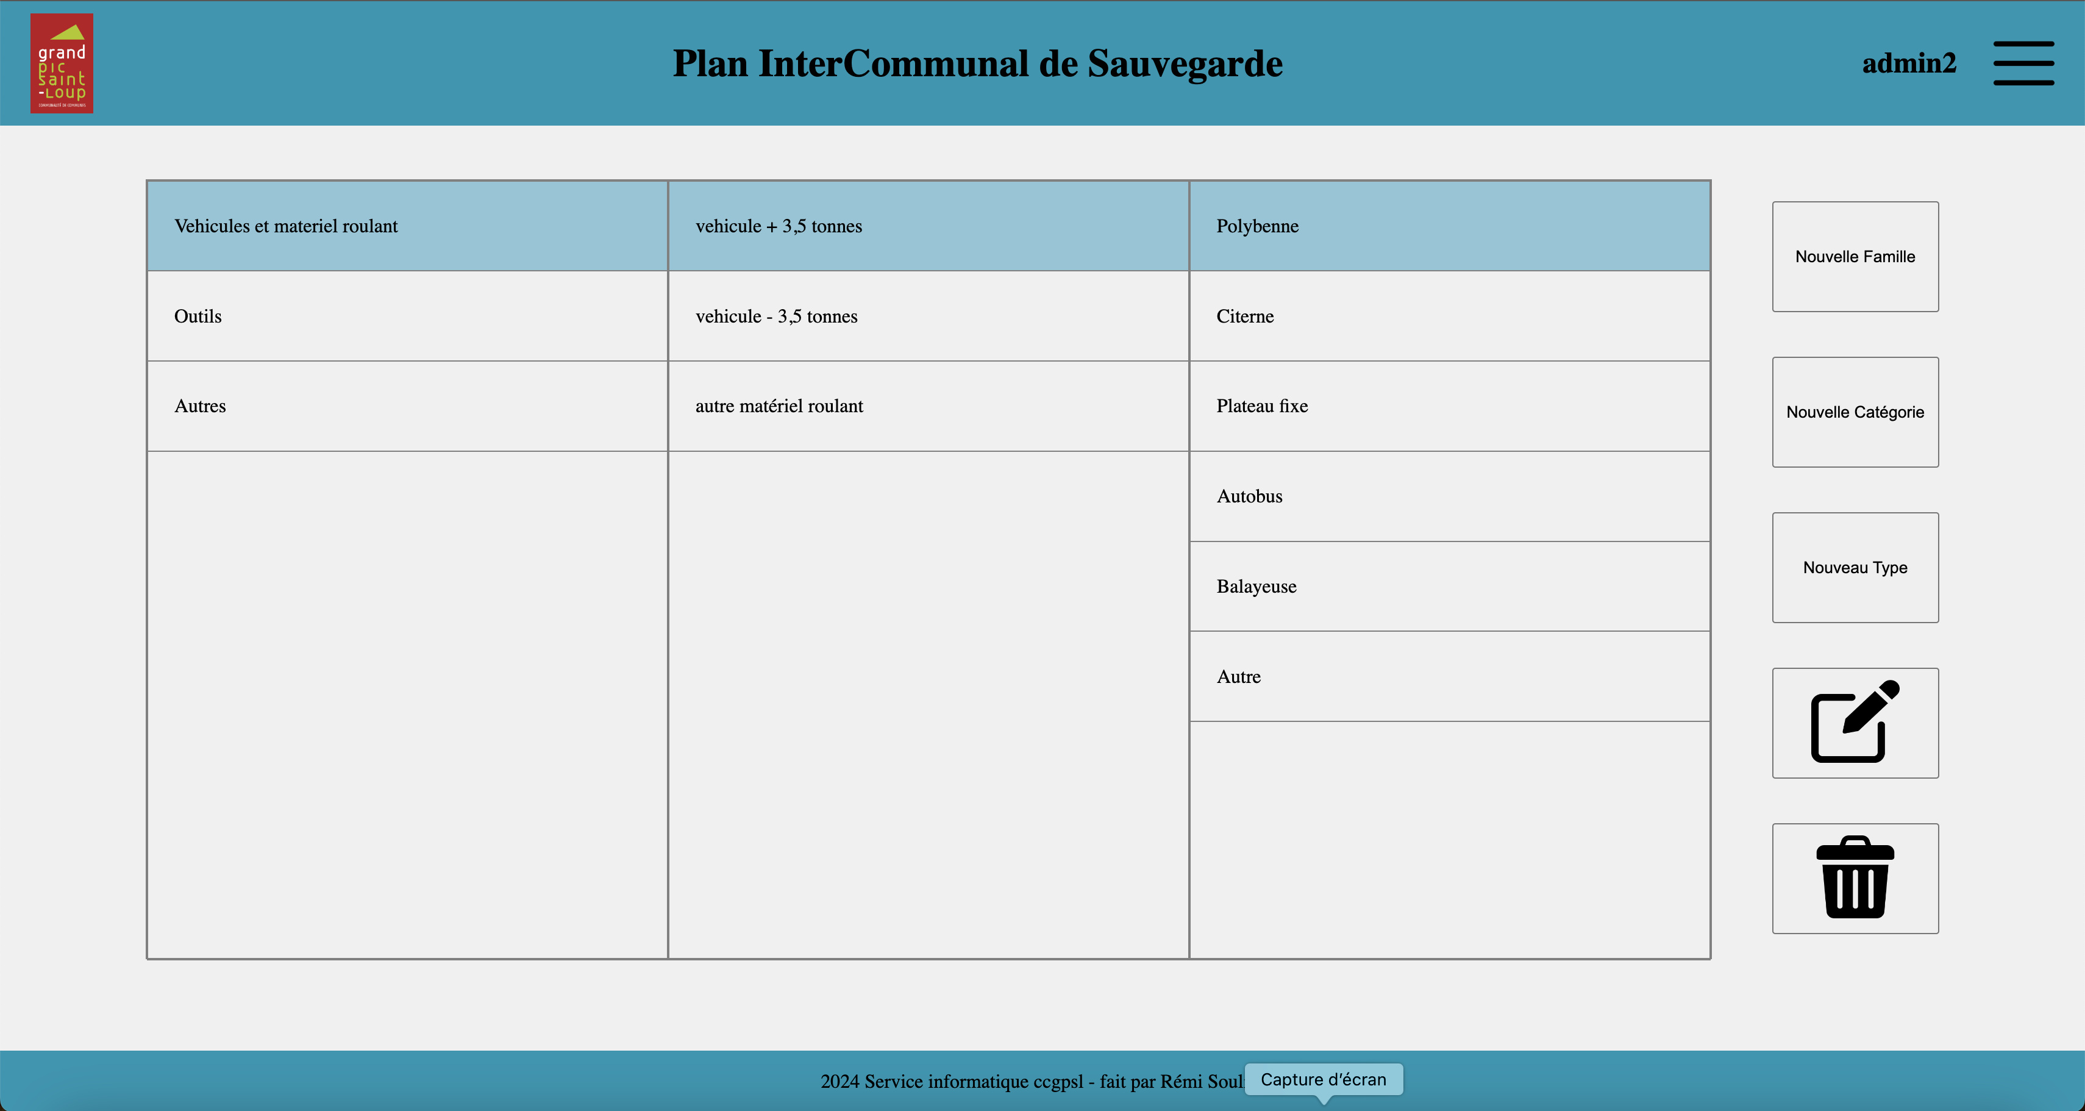
Task: Select the Citerne type
Action: [x=1448, y=316]
